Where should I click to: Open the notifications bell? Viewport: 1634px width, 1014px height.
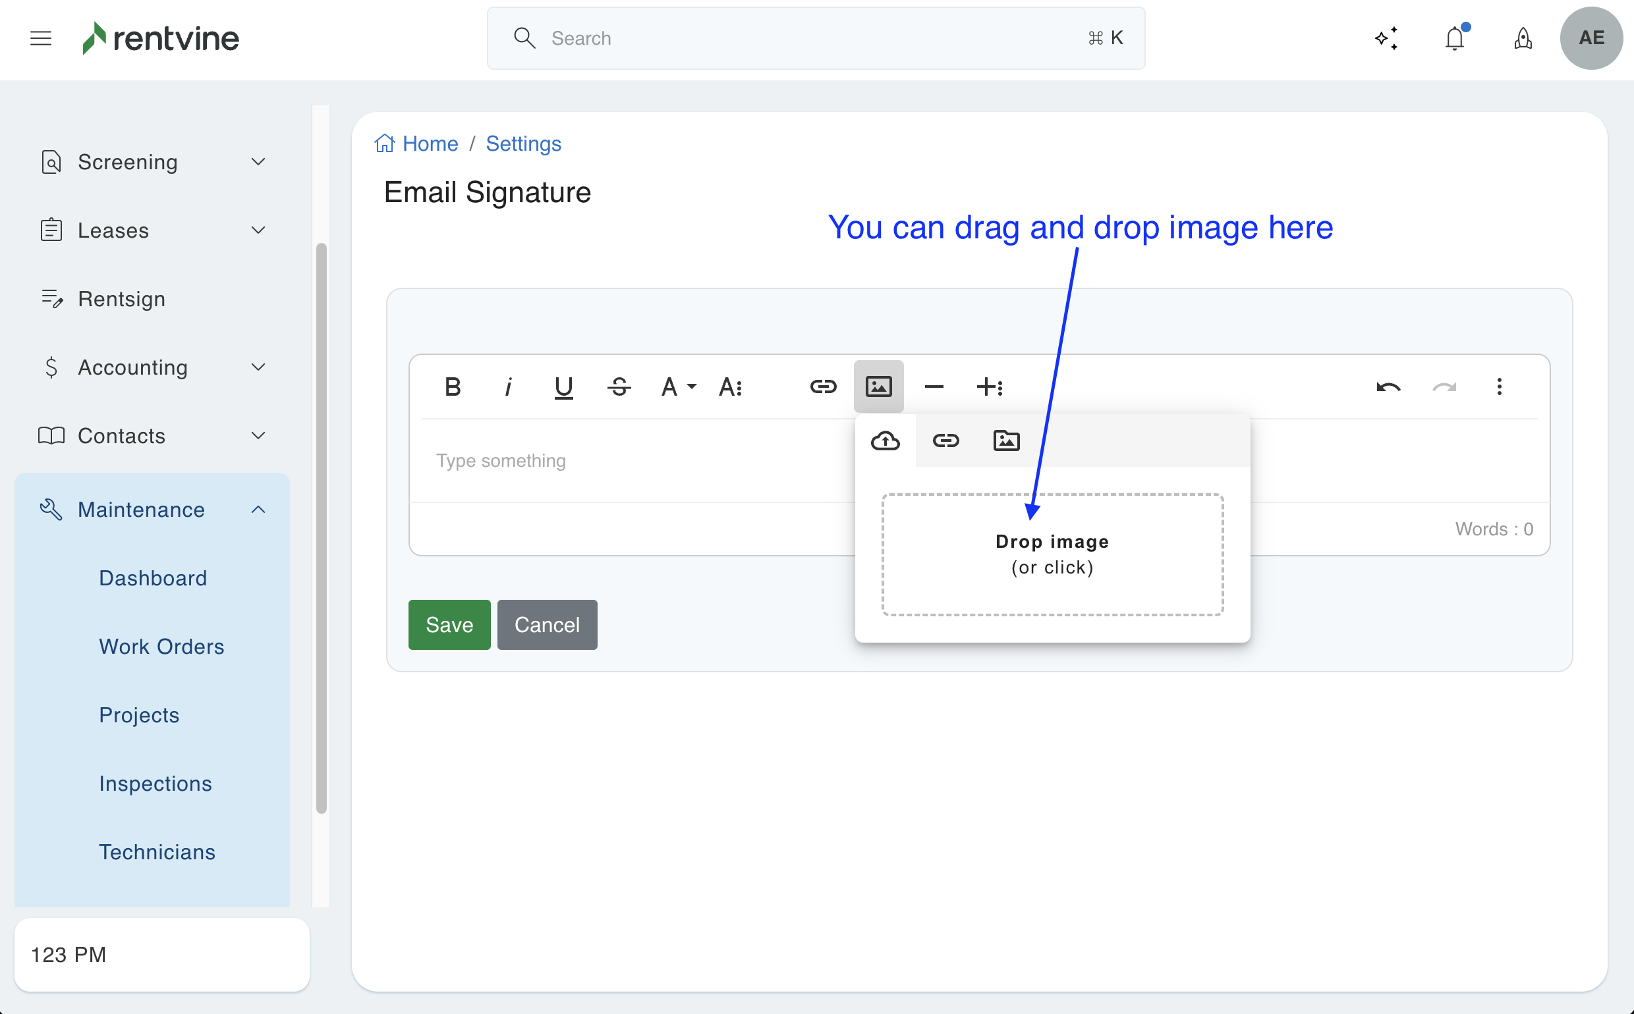1454,38
